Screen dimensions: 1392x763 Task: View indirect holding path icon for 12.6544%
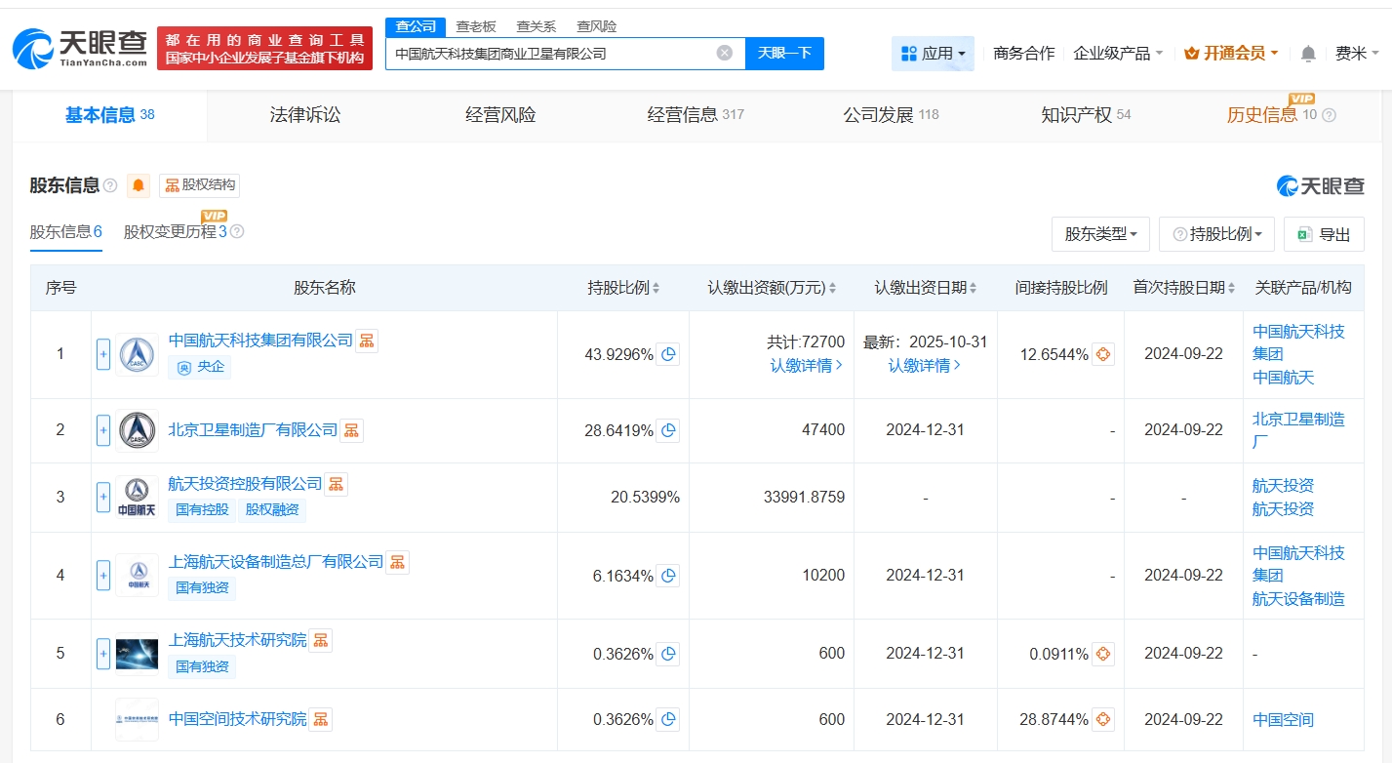pos(1103,354)
